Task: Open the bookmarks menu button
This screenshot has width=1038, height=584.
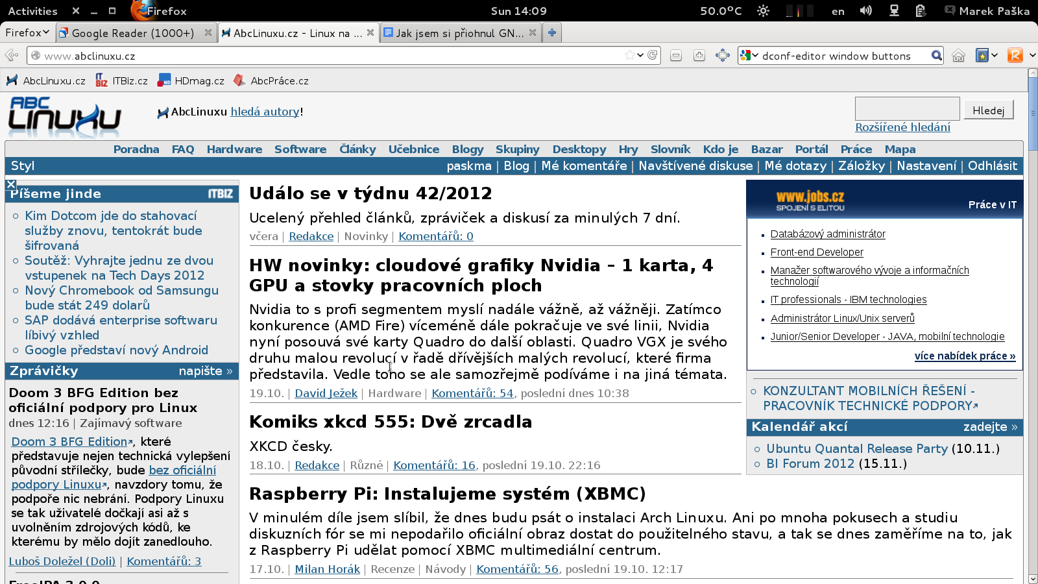Action: (982, 56)
